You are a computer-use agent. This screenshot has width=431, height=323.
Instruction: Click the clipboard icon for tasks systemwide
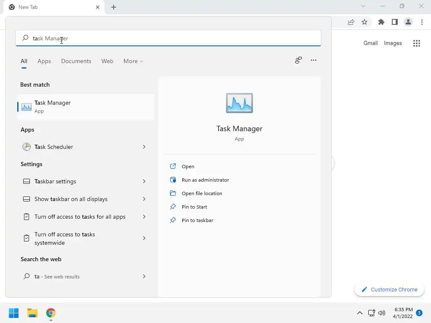point(27,238)
